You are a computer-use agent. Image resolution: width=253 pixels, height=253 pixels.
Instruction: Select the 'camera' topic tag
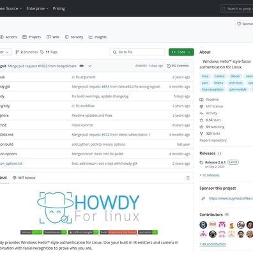click(220, 76)
